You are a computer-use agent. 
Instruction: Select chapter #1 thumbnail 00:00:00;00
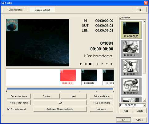pos(131,30)
